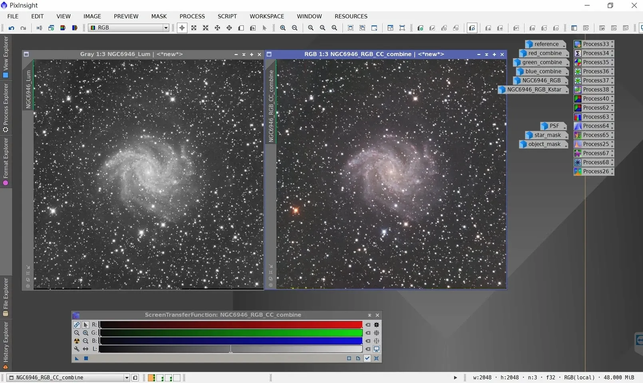Click the Redo arrow in the toolbar

[23, 28]
